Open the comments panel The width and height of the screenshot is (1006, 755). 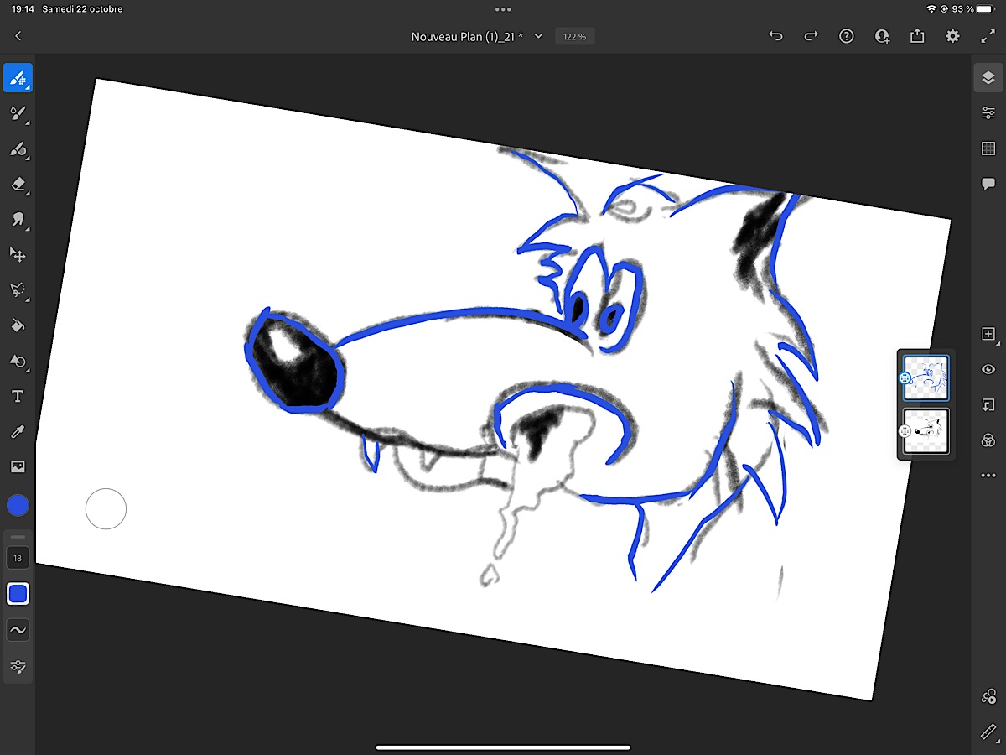point(988,184)
